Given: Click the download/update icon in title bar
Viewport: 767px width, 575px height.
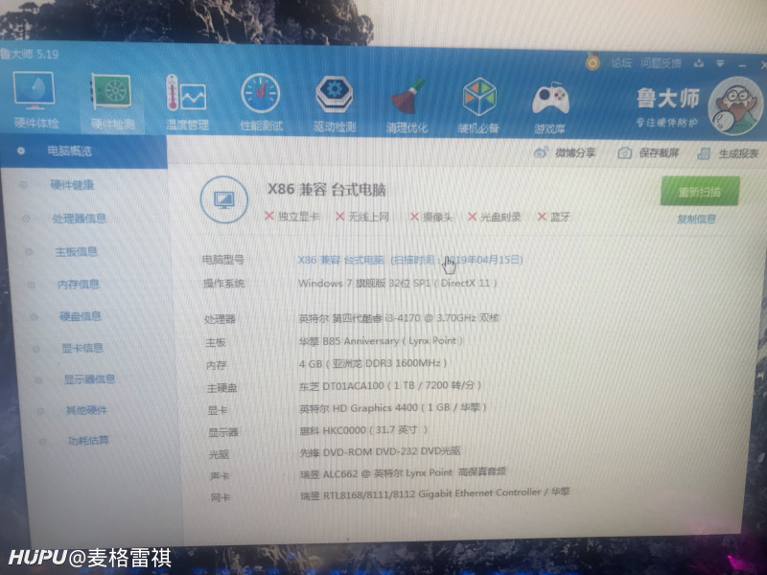Looking at the screenshot, I should [x=699, y=63].
